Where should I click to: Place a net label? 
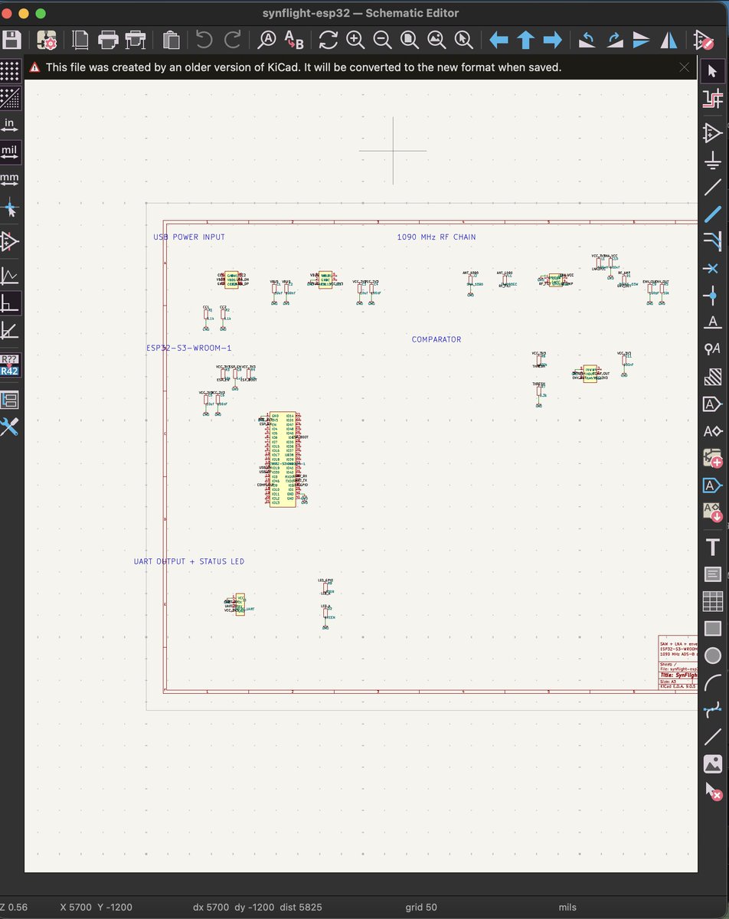tap(713, 322)
